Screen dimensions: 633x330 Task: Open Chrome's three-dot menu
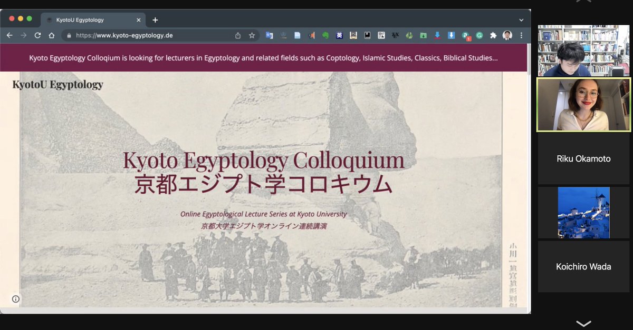point(521,35)
